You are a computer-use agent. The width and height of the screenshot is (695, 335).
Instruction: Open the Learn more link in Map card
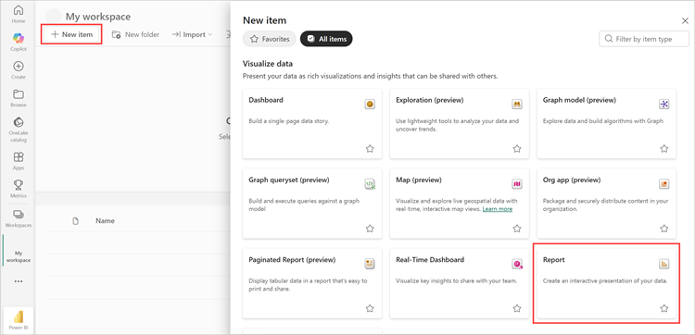coord(498,209)
